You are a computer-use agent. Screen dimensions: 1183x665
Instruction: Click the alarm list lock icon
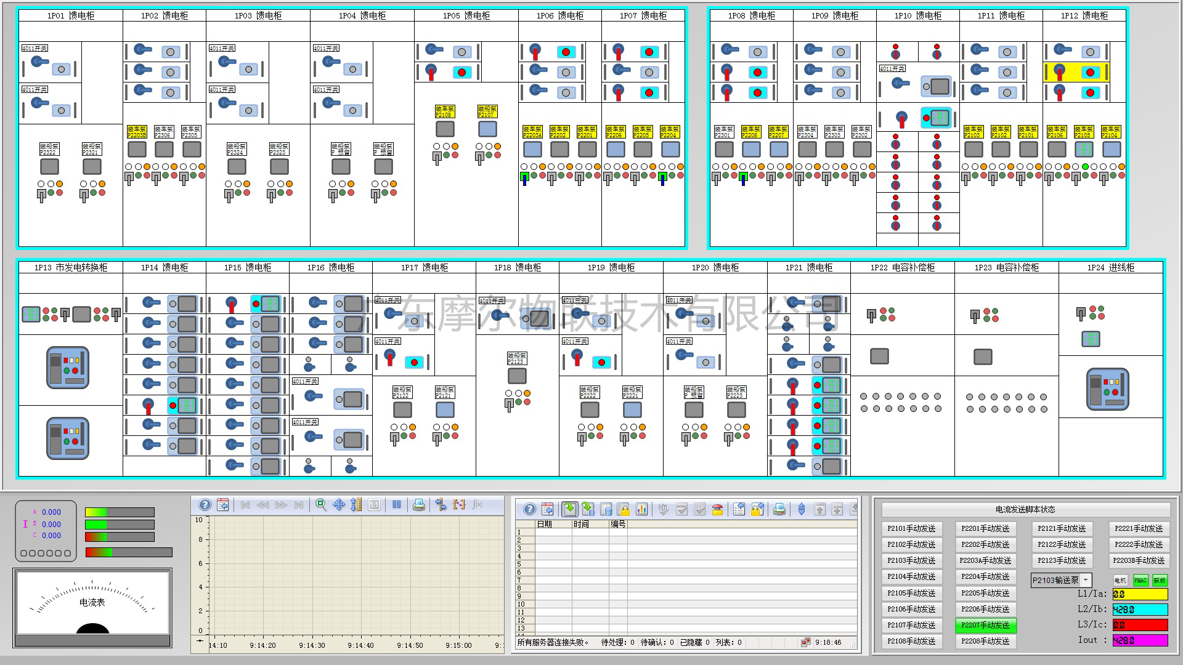(624, 509)
